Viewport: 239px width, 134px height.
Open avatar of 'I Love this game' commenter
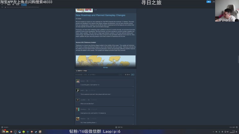pos(78,81)
